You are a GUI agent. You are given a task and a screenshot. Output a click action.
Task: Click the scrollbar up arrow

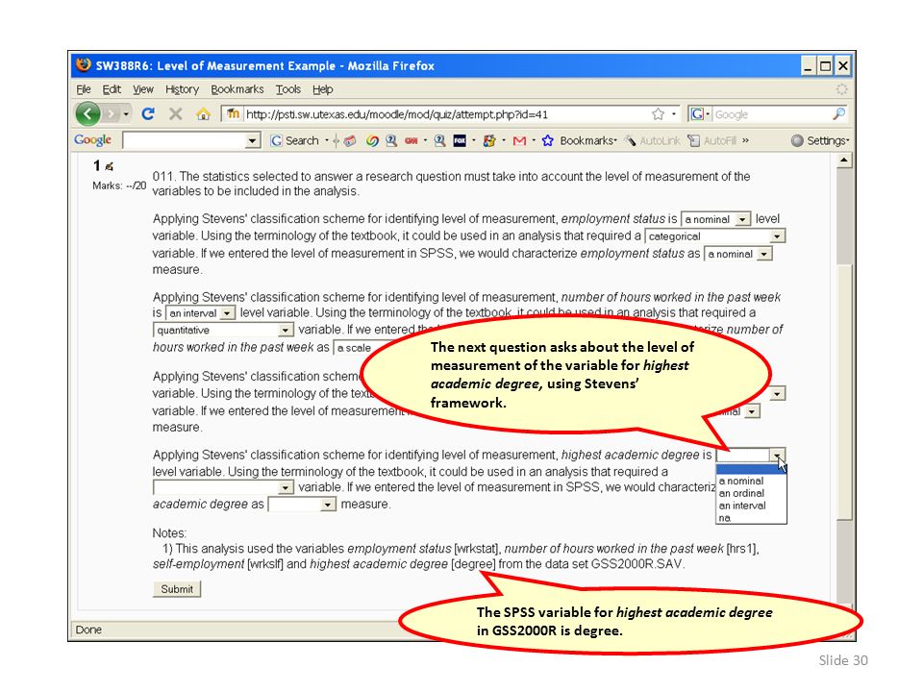click(x=844, y=161)
